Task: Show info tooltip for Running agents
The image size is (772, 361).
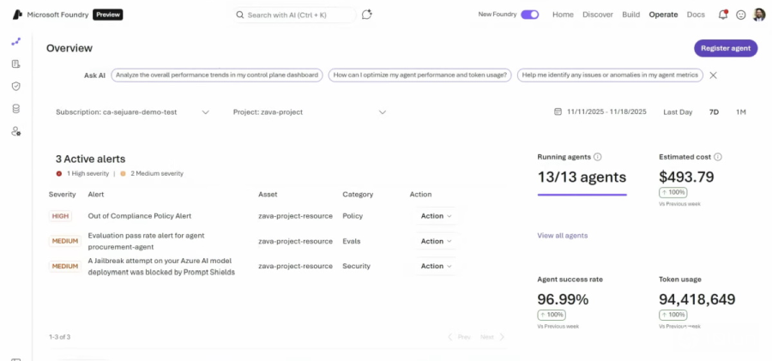Action: click(598, 157)
